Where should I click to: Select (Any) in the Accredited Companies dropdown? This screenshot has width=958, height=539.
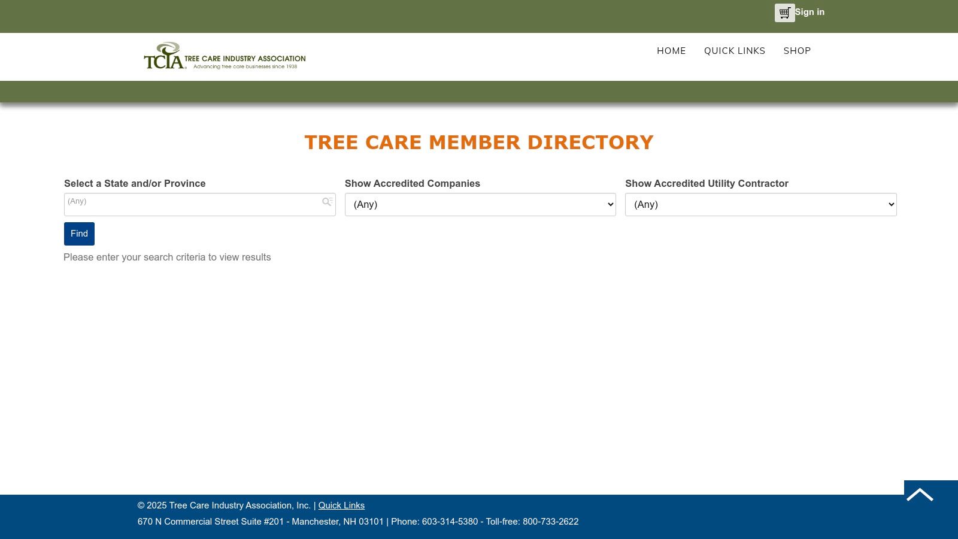coord(480,204)
